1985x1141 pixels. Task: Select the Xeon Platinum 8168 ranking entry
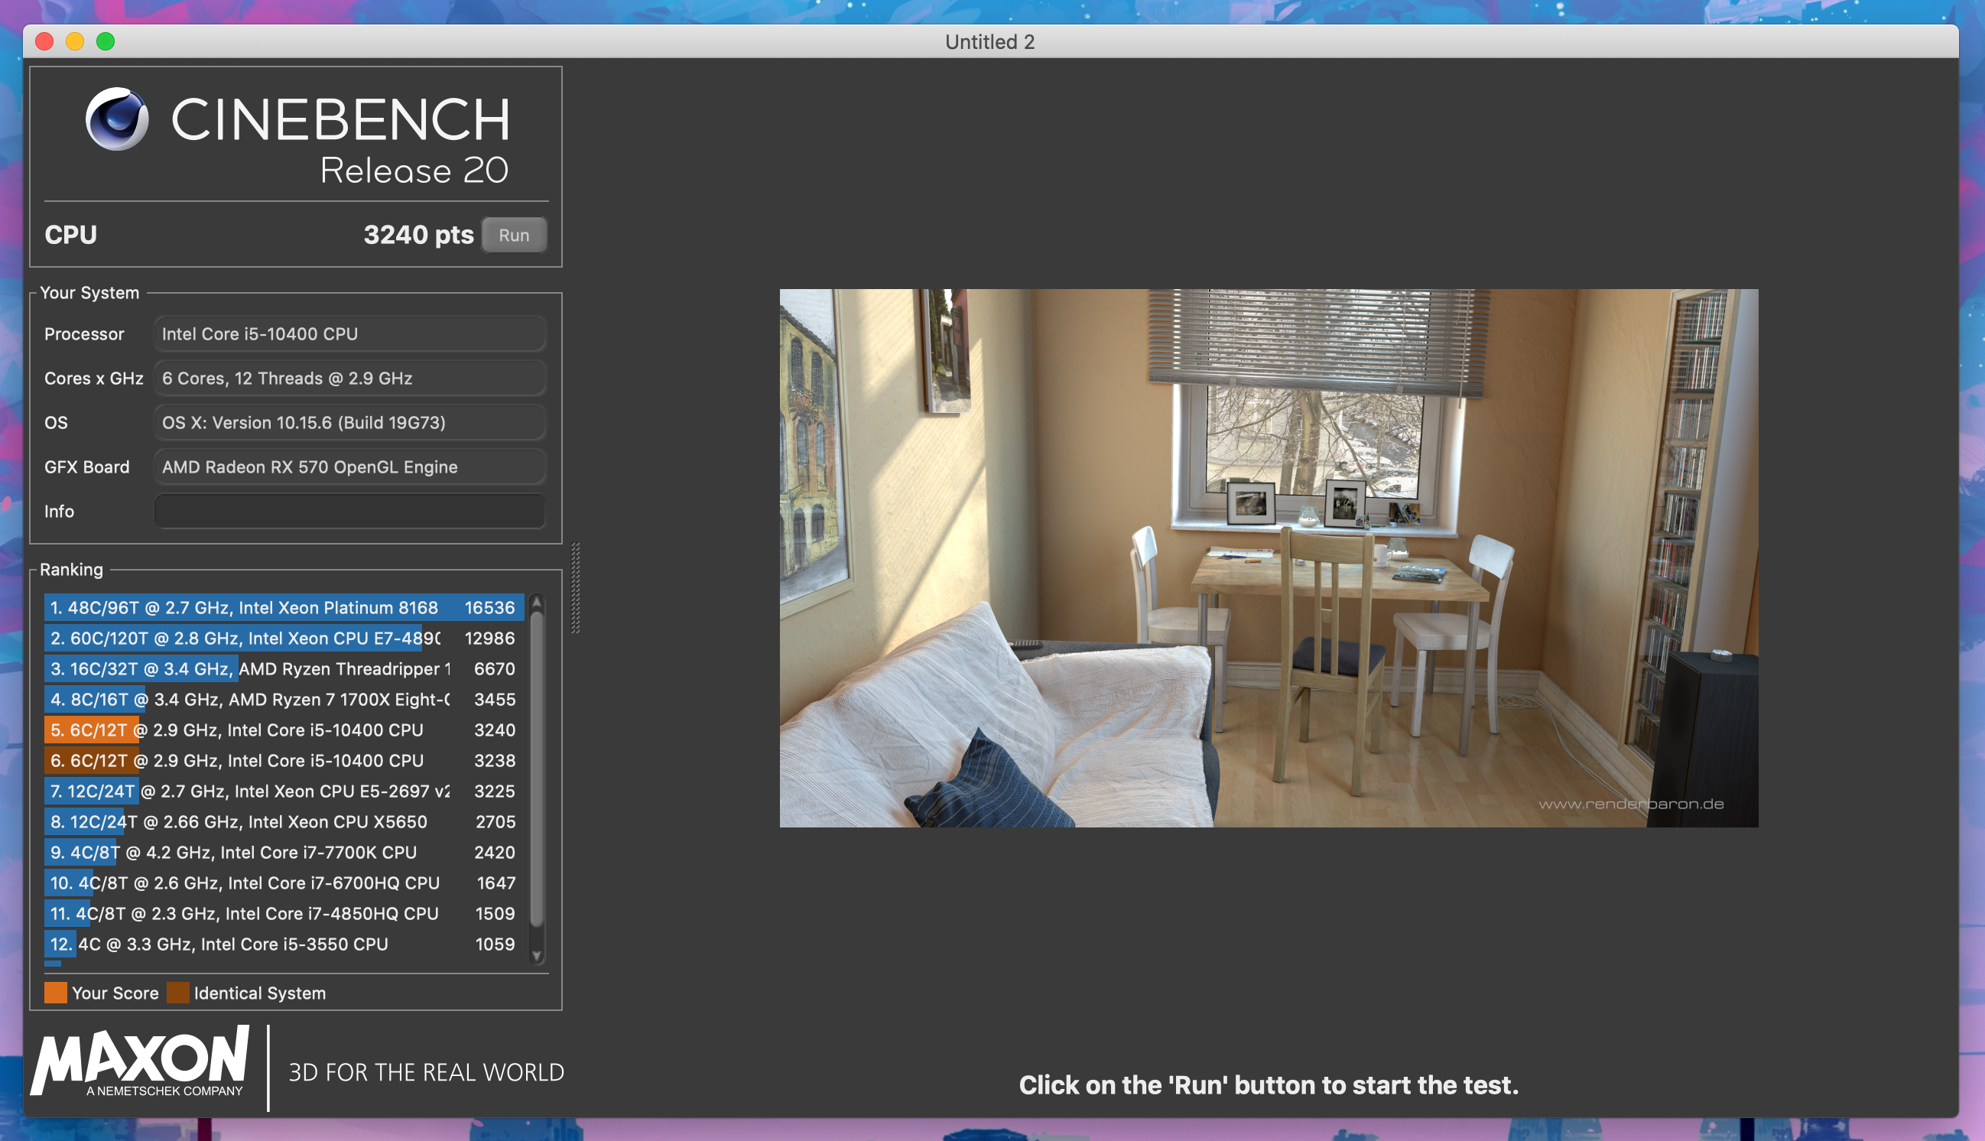click(x=282, y=607)
